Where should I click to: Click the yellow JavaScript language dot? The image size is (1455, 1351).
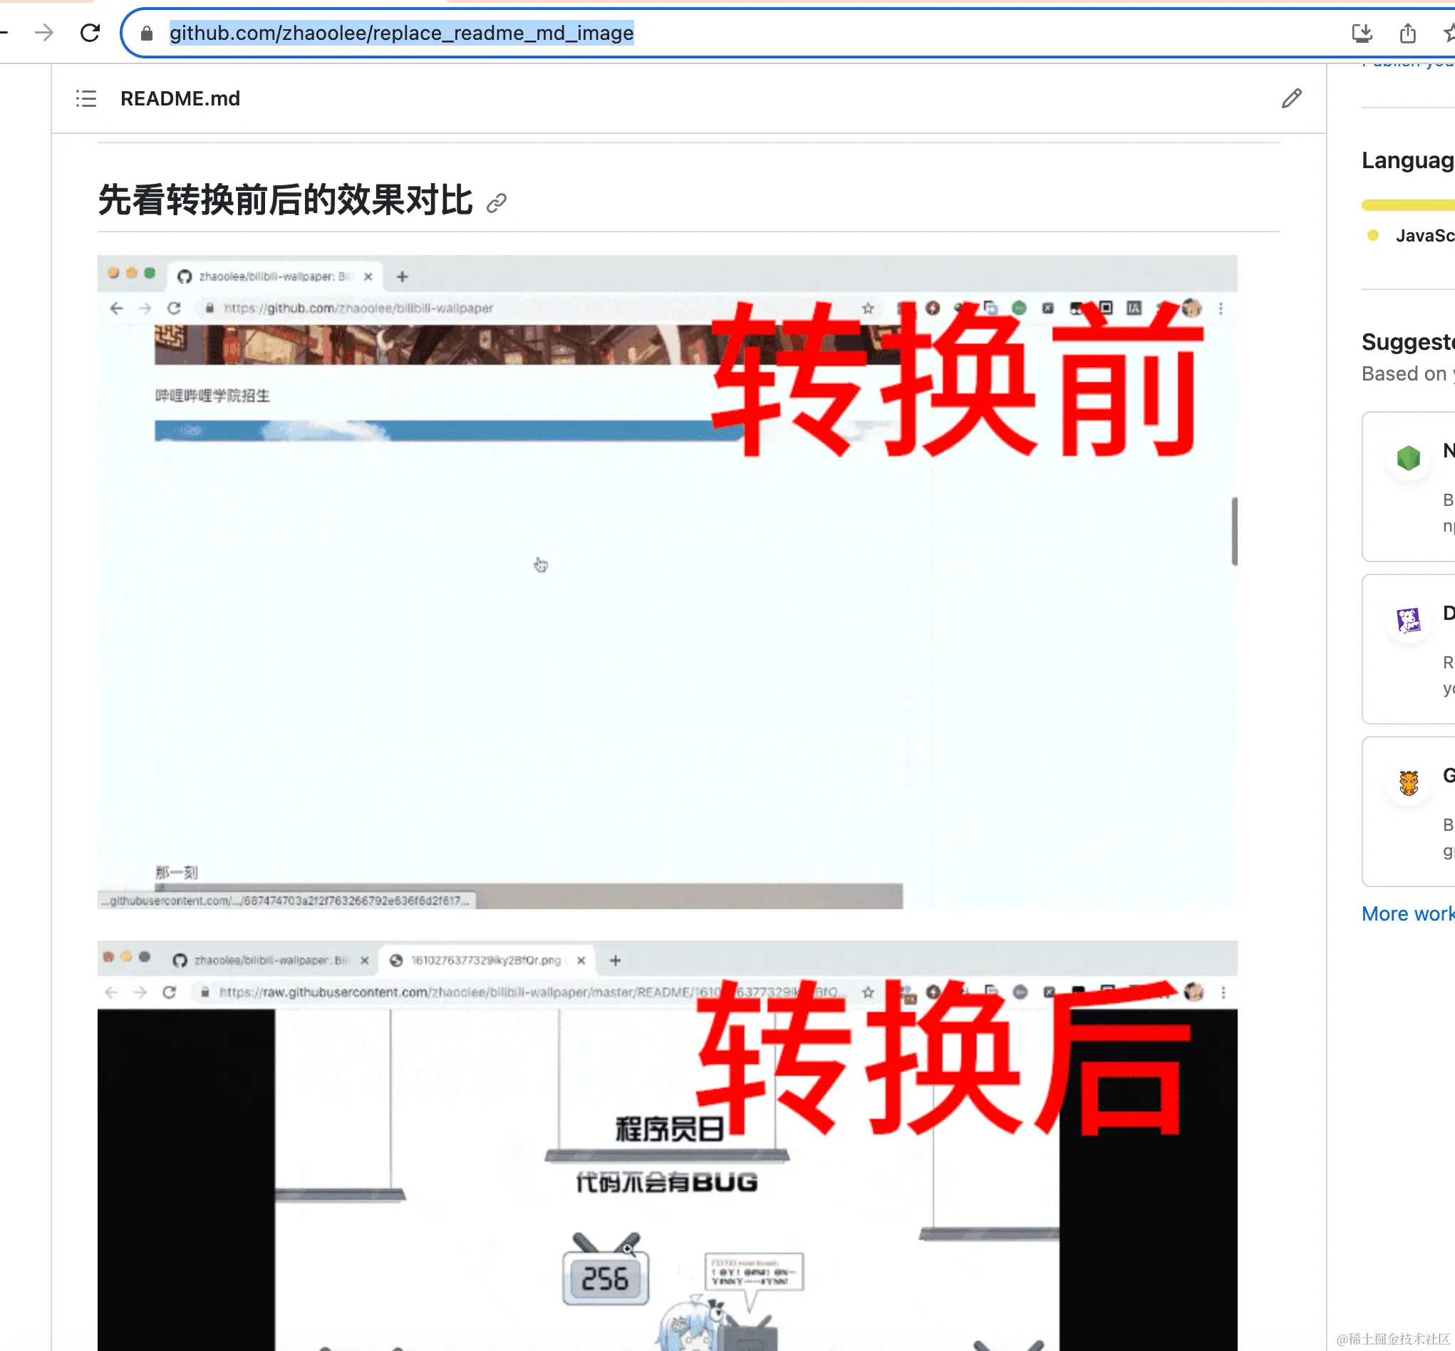tap(1372, 235)
